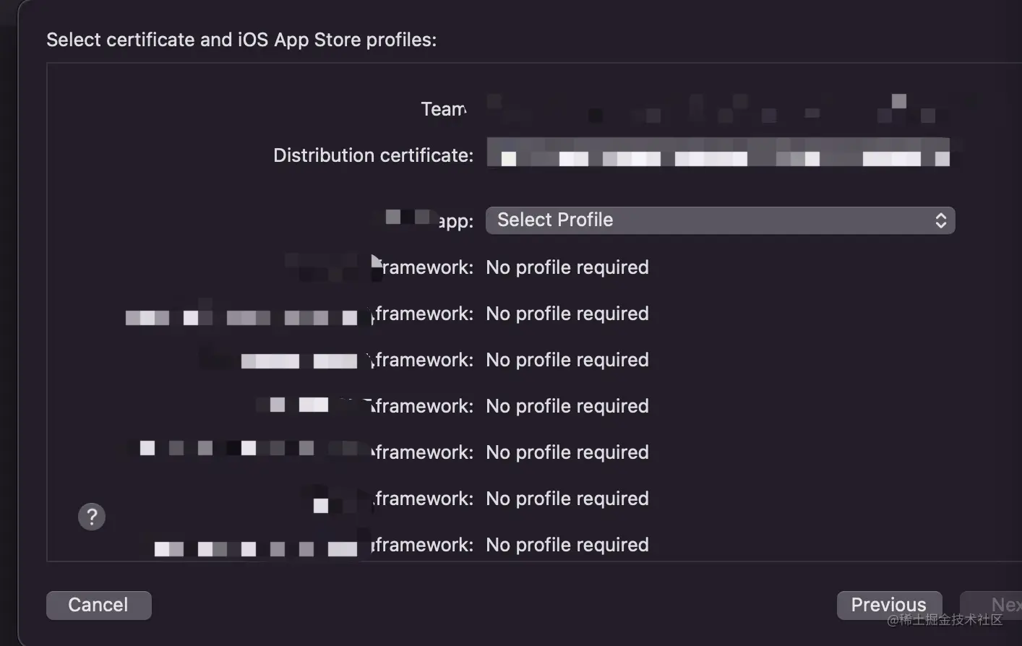
Task: Click the Team label
Action: 444,109
